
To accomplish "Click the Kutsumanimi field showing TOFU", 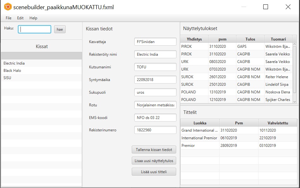I will (155, 67).
